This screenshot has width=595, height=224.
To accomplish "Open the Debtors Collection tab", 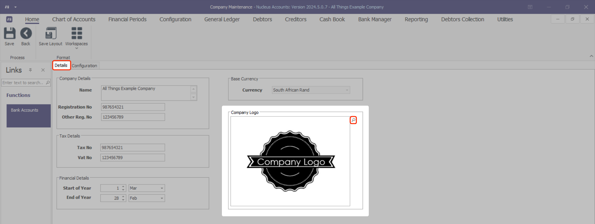I will pos(463,19).
